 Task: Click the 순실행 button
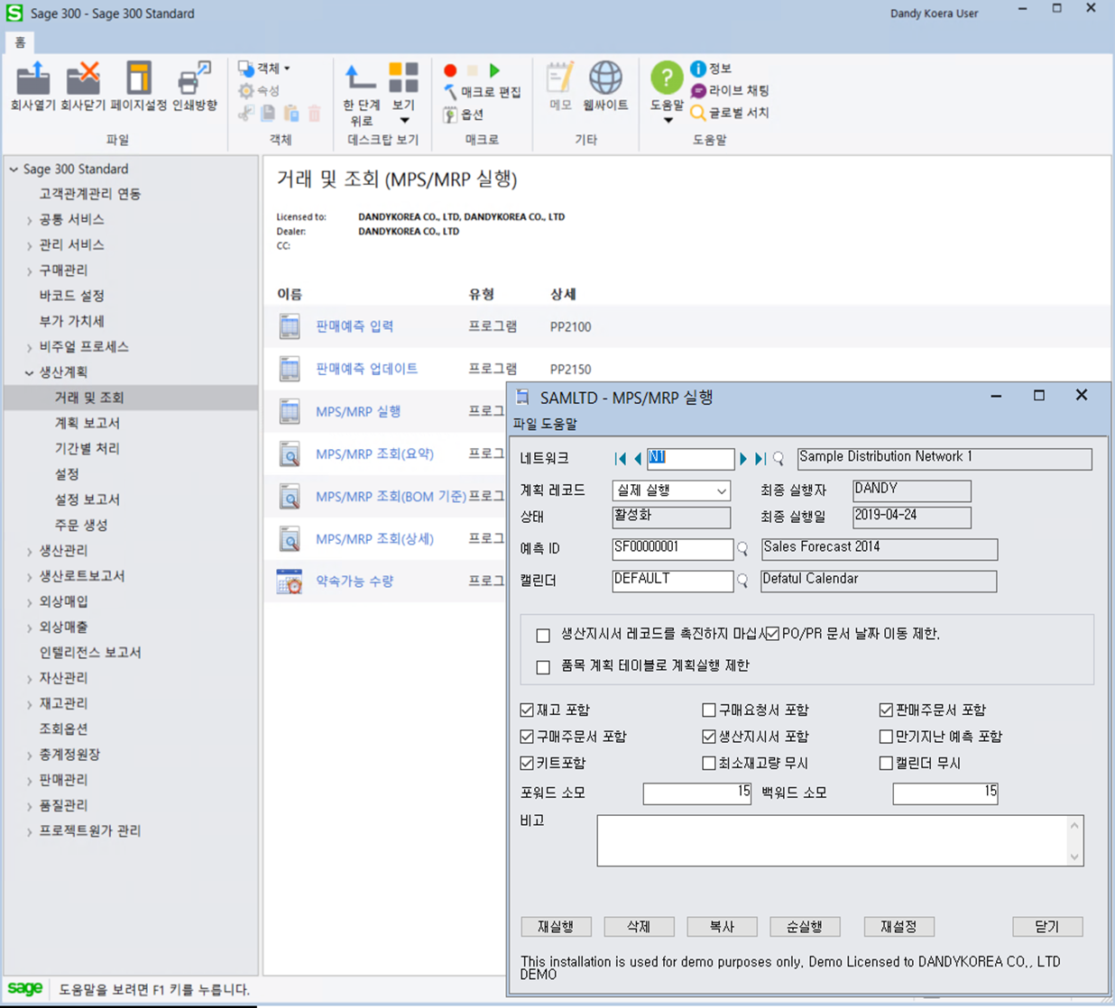805,927
